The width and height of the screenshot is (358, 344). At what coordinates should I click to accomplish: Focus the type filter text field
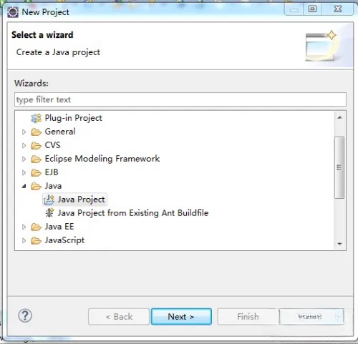[x=180, y=99]
